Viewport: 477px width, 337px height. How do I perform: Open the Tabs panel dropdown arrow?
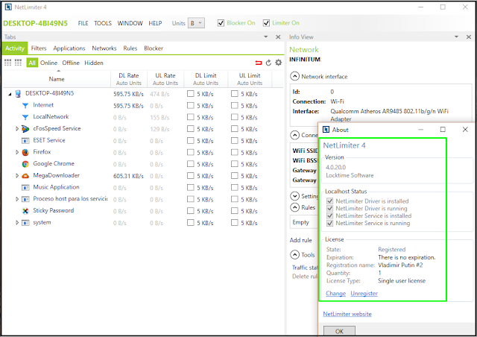[x=265, y=37]
